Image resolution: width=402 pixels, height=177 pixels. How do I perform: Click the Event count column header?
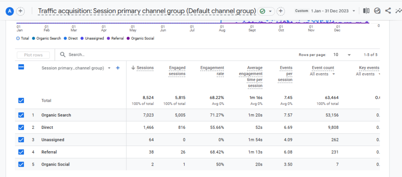click(323, 68)
